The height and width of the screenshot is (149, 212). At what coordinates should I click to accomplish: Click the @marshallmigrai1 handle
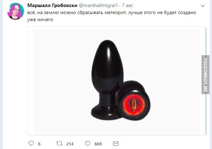click(98, 6)
